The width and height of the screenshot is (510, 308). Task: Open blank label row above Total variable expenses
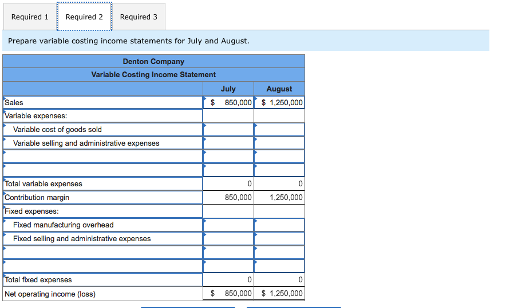tap(103, 170)
